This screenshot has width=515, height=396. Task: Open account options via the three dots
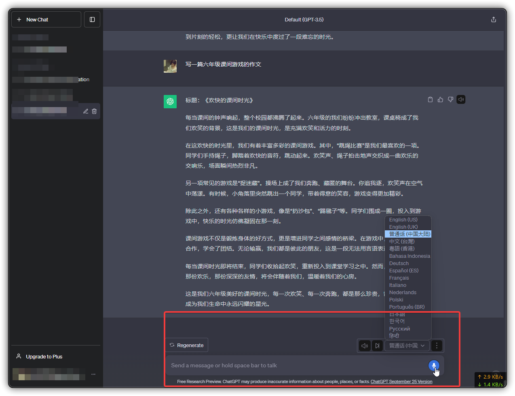93,374
